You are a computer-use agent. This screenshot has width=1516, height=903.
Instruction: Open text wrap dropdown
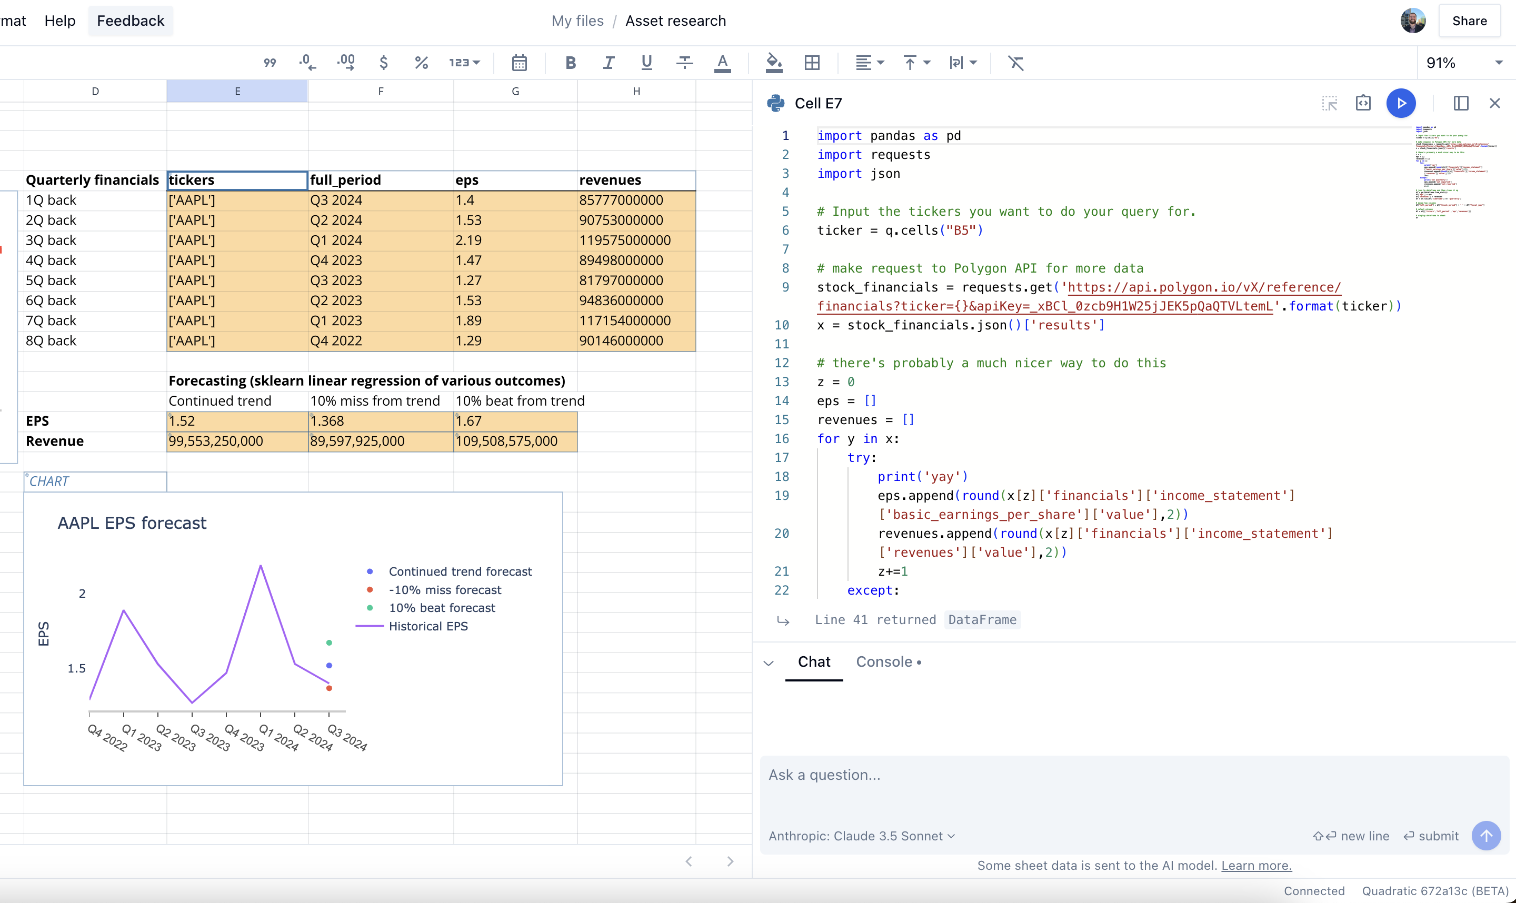963,63
